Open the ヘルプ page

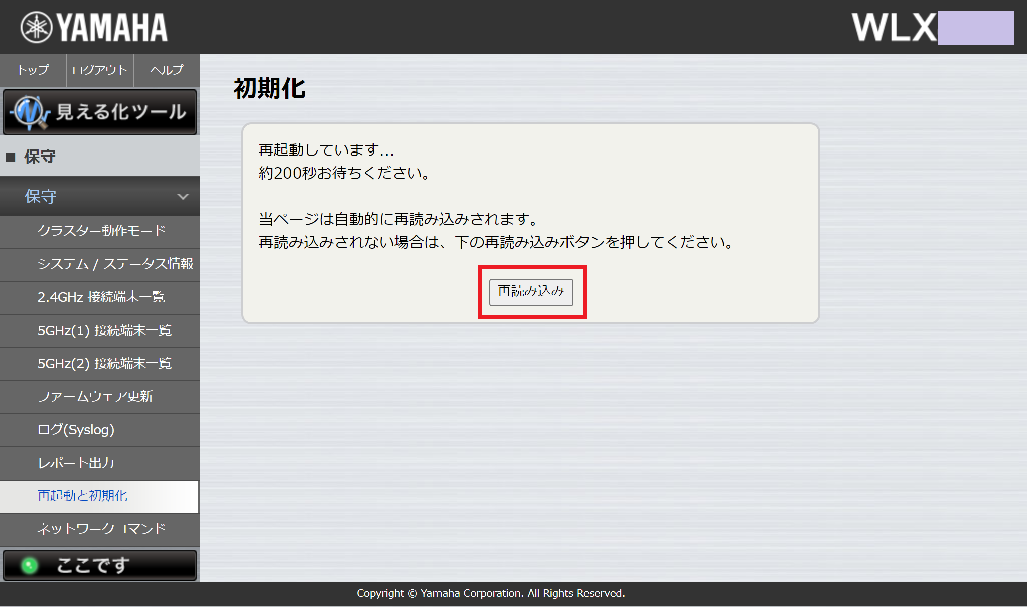(167, 70)
